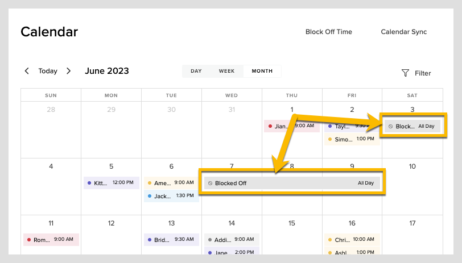The image size is (462, 263).
Task: Click yellow dot on Simo 1:00 PM appointment
Action: point(329,139)
